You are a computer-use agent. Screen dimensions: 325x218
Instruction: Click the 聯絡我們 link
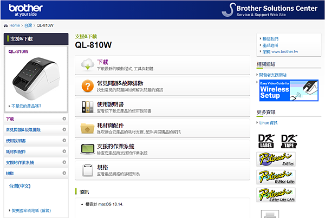click(270, 39)
